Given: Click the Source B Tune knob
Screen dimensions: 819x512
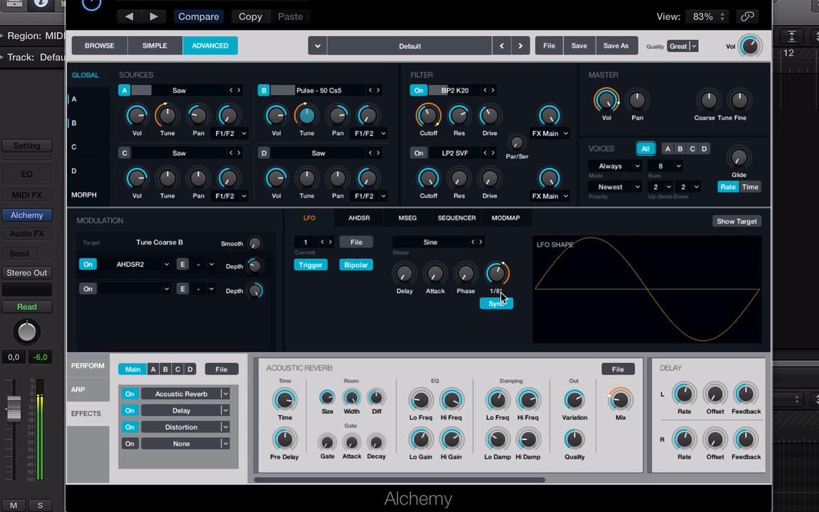Looking at the screenshot, I should [306, 115].
